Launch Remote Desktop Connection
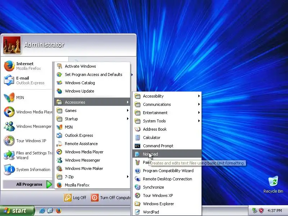This screenshot has width=288, height=216. click(167, 179)
